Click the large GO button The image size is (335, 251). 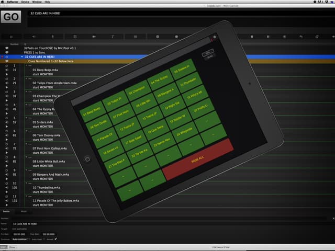point(11,17)
